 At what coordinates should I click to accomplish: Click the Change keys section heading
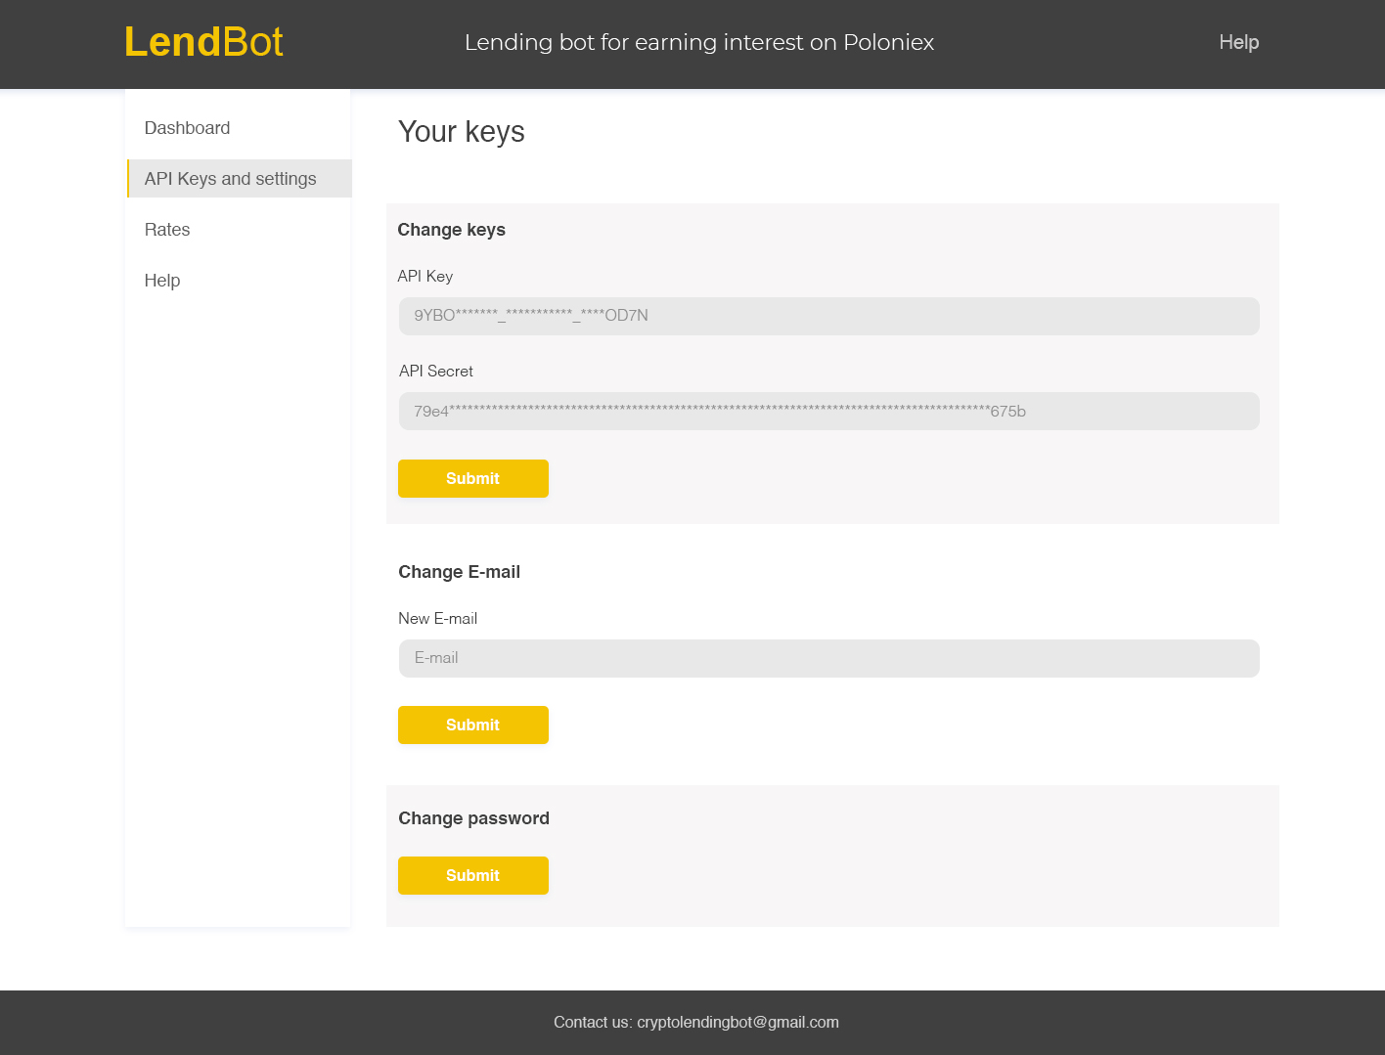(x=451, y=230)
